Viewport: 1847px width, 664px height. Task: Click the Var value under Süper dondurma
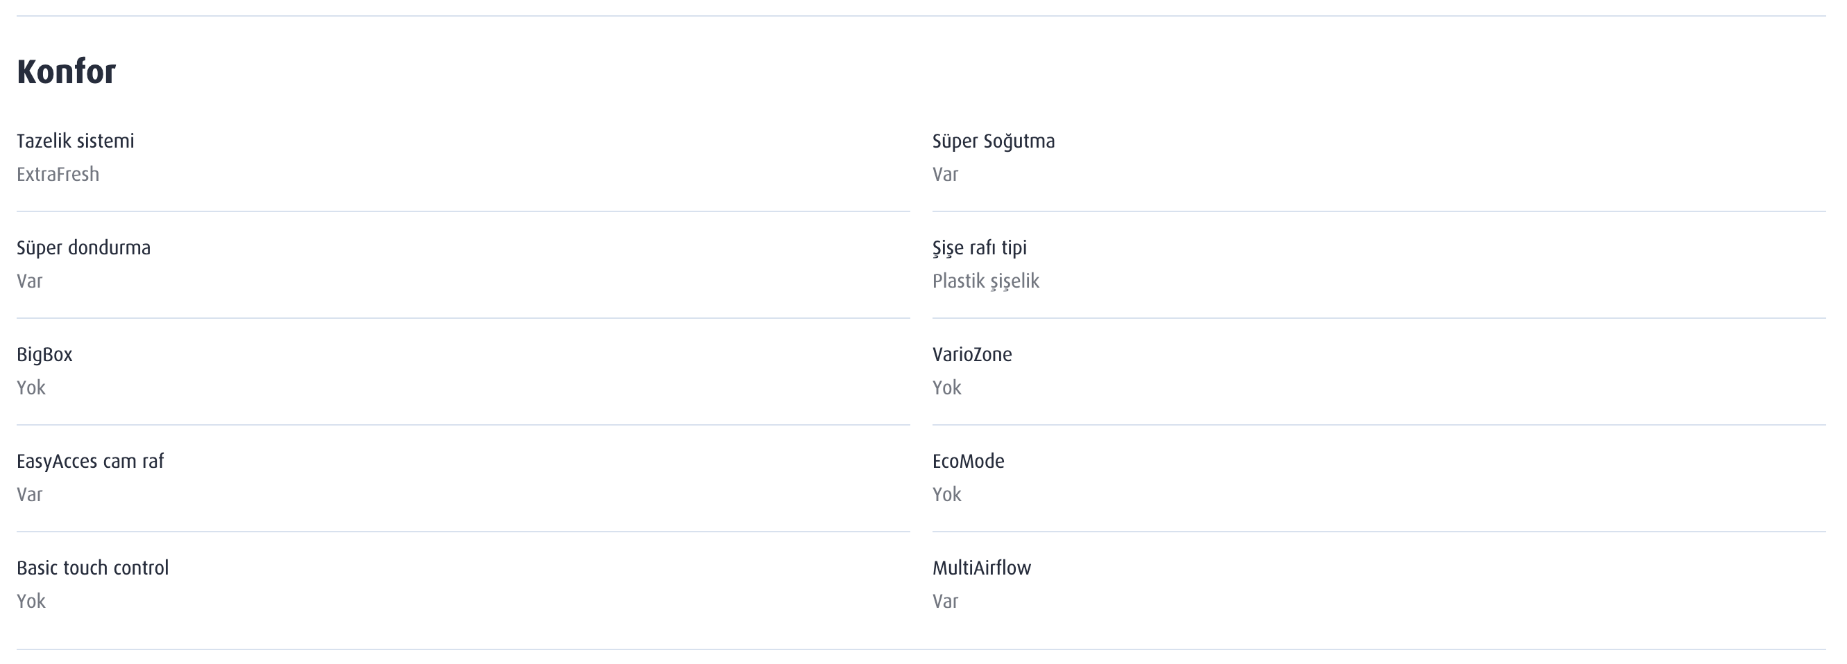click(x=29, y=281)
